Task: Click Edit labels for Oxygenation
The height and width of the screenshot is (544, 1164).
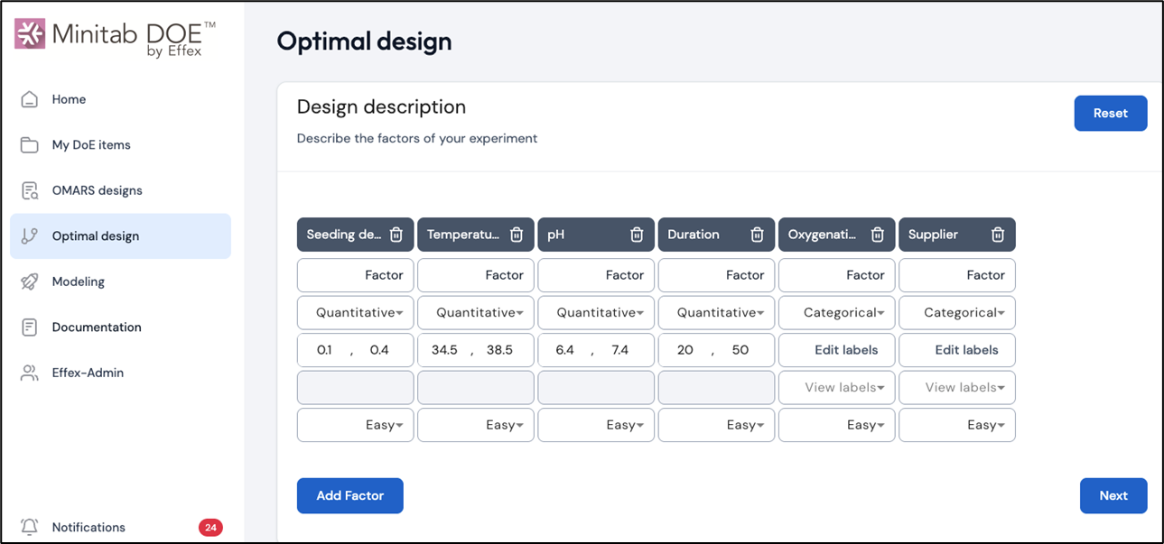Action: tap(837, 350)
